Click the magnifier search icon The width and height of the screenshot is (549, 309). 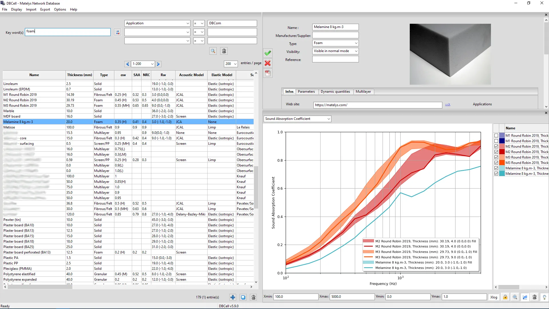tap(213, 51)
